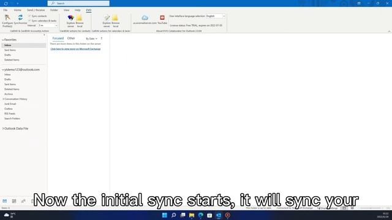Open the weather widget on taskbar
The width and height of the screenshot is (392, 220).
(x=10, y=215)
